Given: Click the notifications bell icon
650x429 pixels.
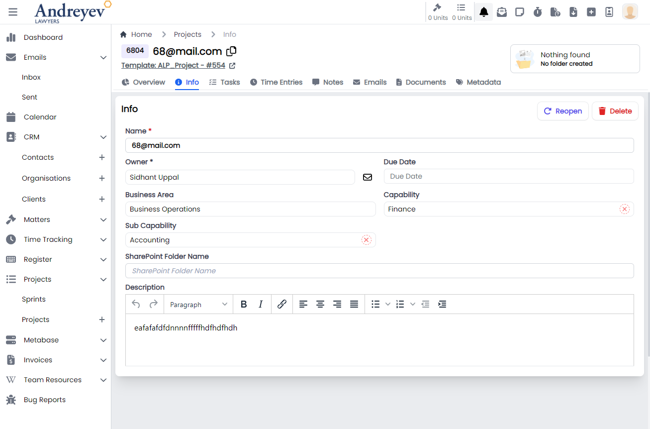Looking at the screenshot, I should pyautogui.click(x=483, y=12).
